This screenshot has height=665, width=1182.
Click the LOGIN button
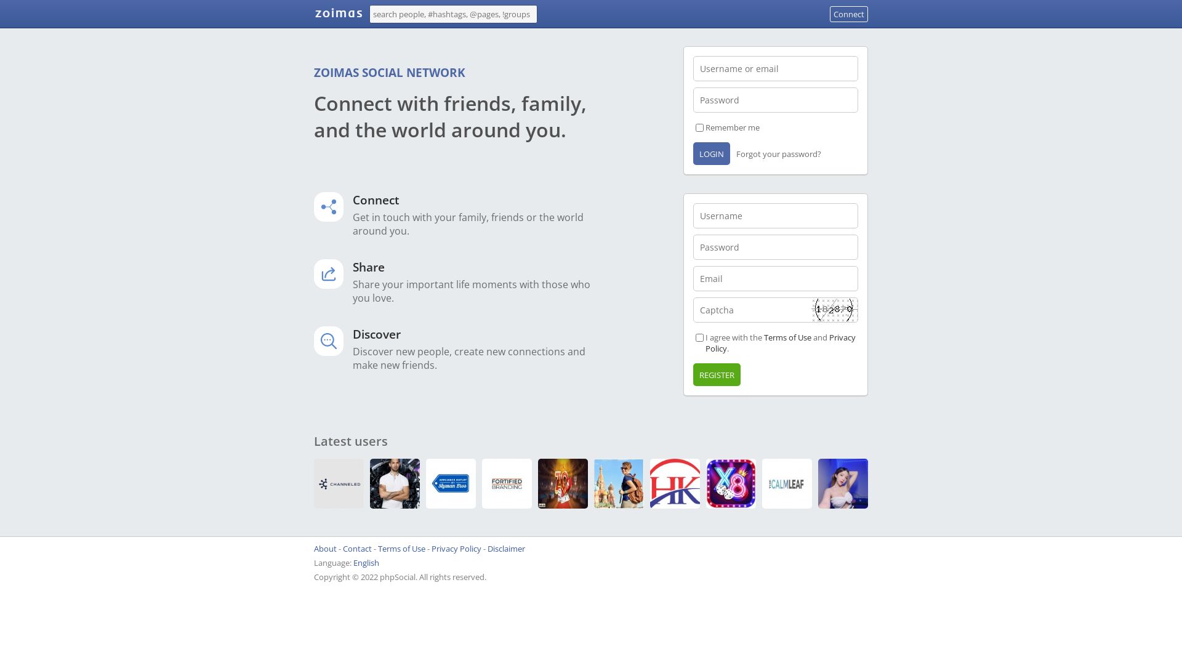click(712, 153)
